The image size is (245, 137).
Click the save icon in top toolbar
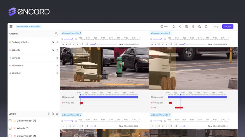187,26
